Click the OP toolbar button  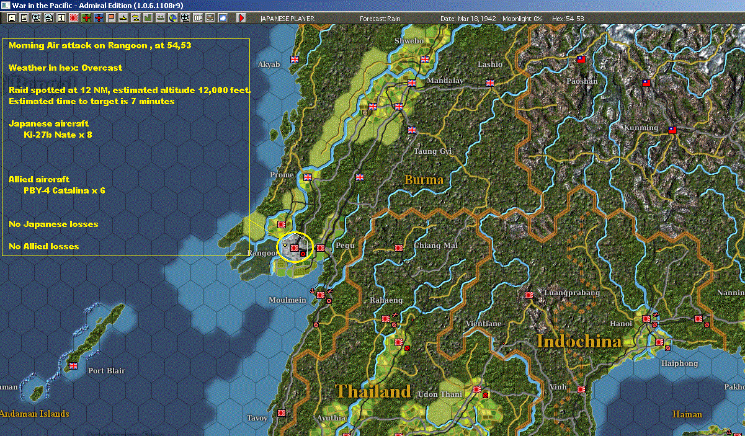[198, 18]
